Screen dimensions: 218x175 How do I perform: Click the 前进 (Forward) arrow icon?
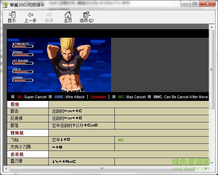(49, 17)
